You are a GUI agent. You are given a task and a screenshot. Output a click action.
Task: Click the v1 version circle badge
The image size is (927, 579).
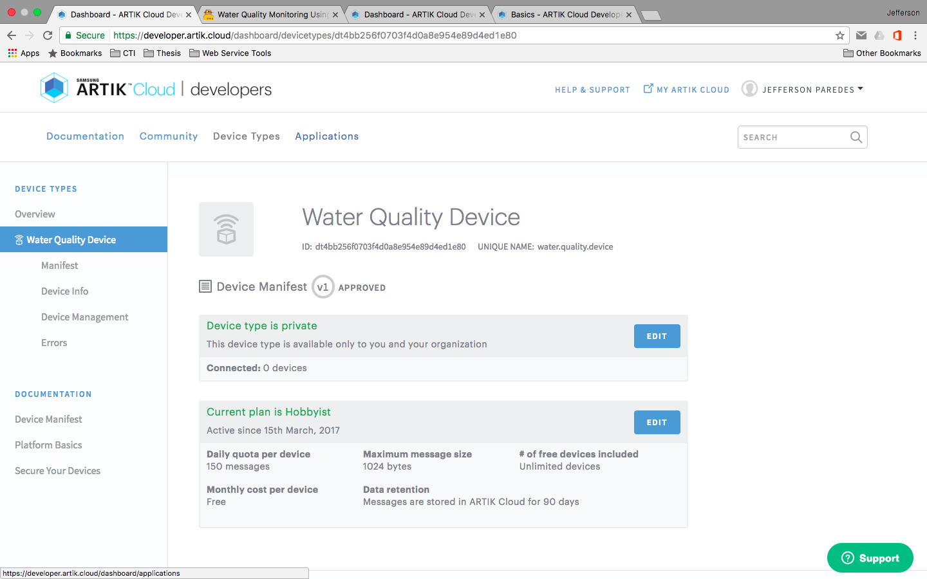(x=323, y=287)
